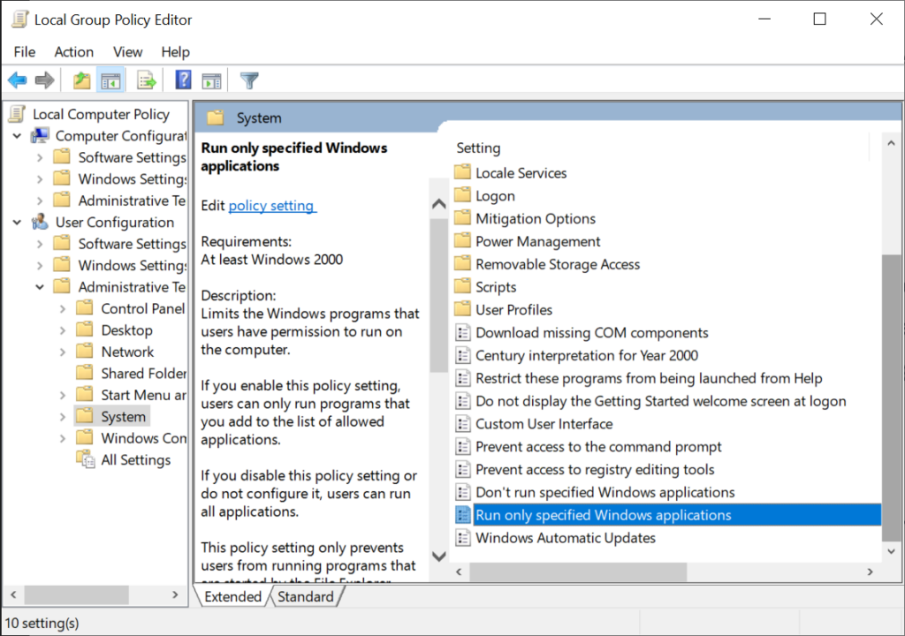This screenshot has height=636, width=905.
Task: Click the Export List toolbar icon
Action: click(x=147, y=79)
